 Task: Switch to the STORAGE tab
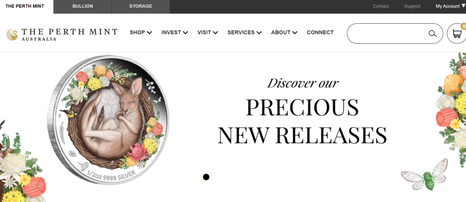(141, 6)
